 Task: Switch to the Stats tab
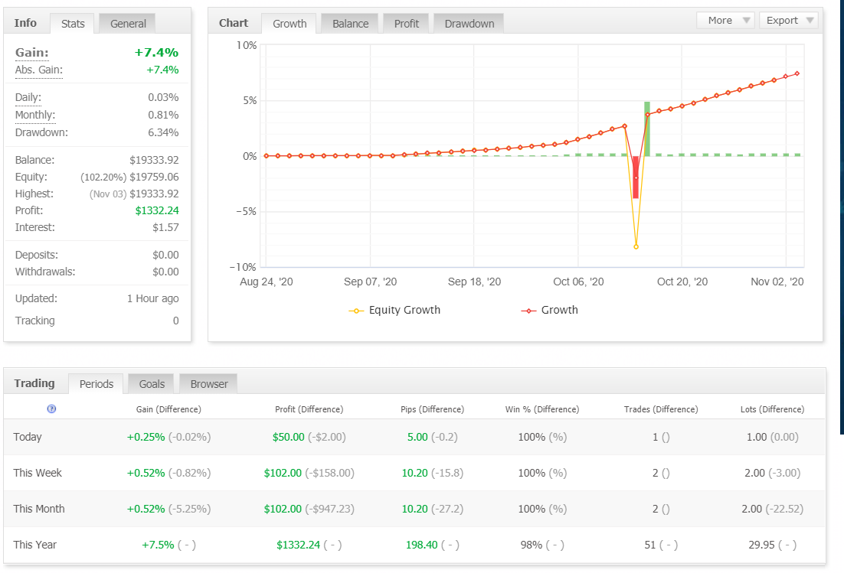73,24
